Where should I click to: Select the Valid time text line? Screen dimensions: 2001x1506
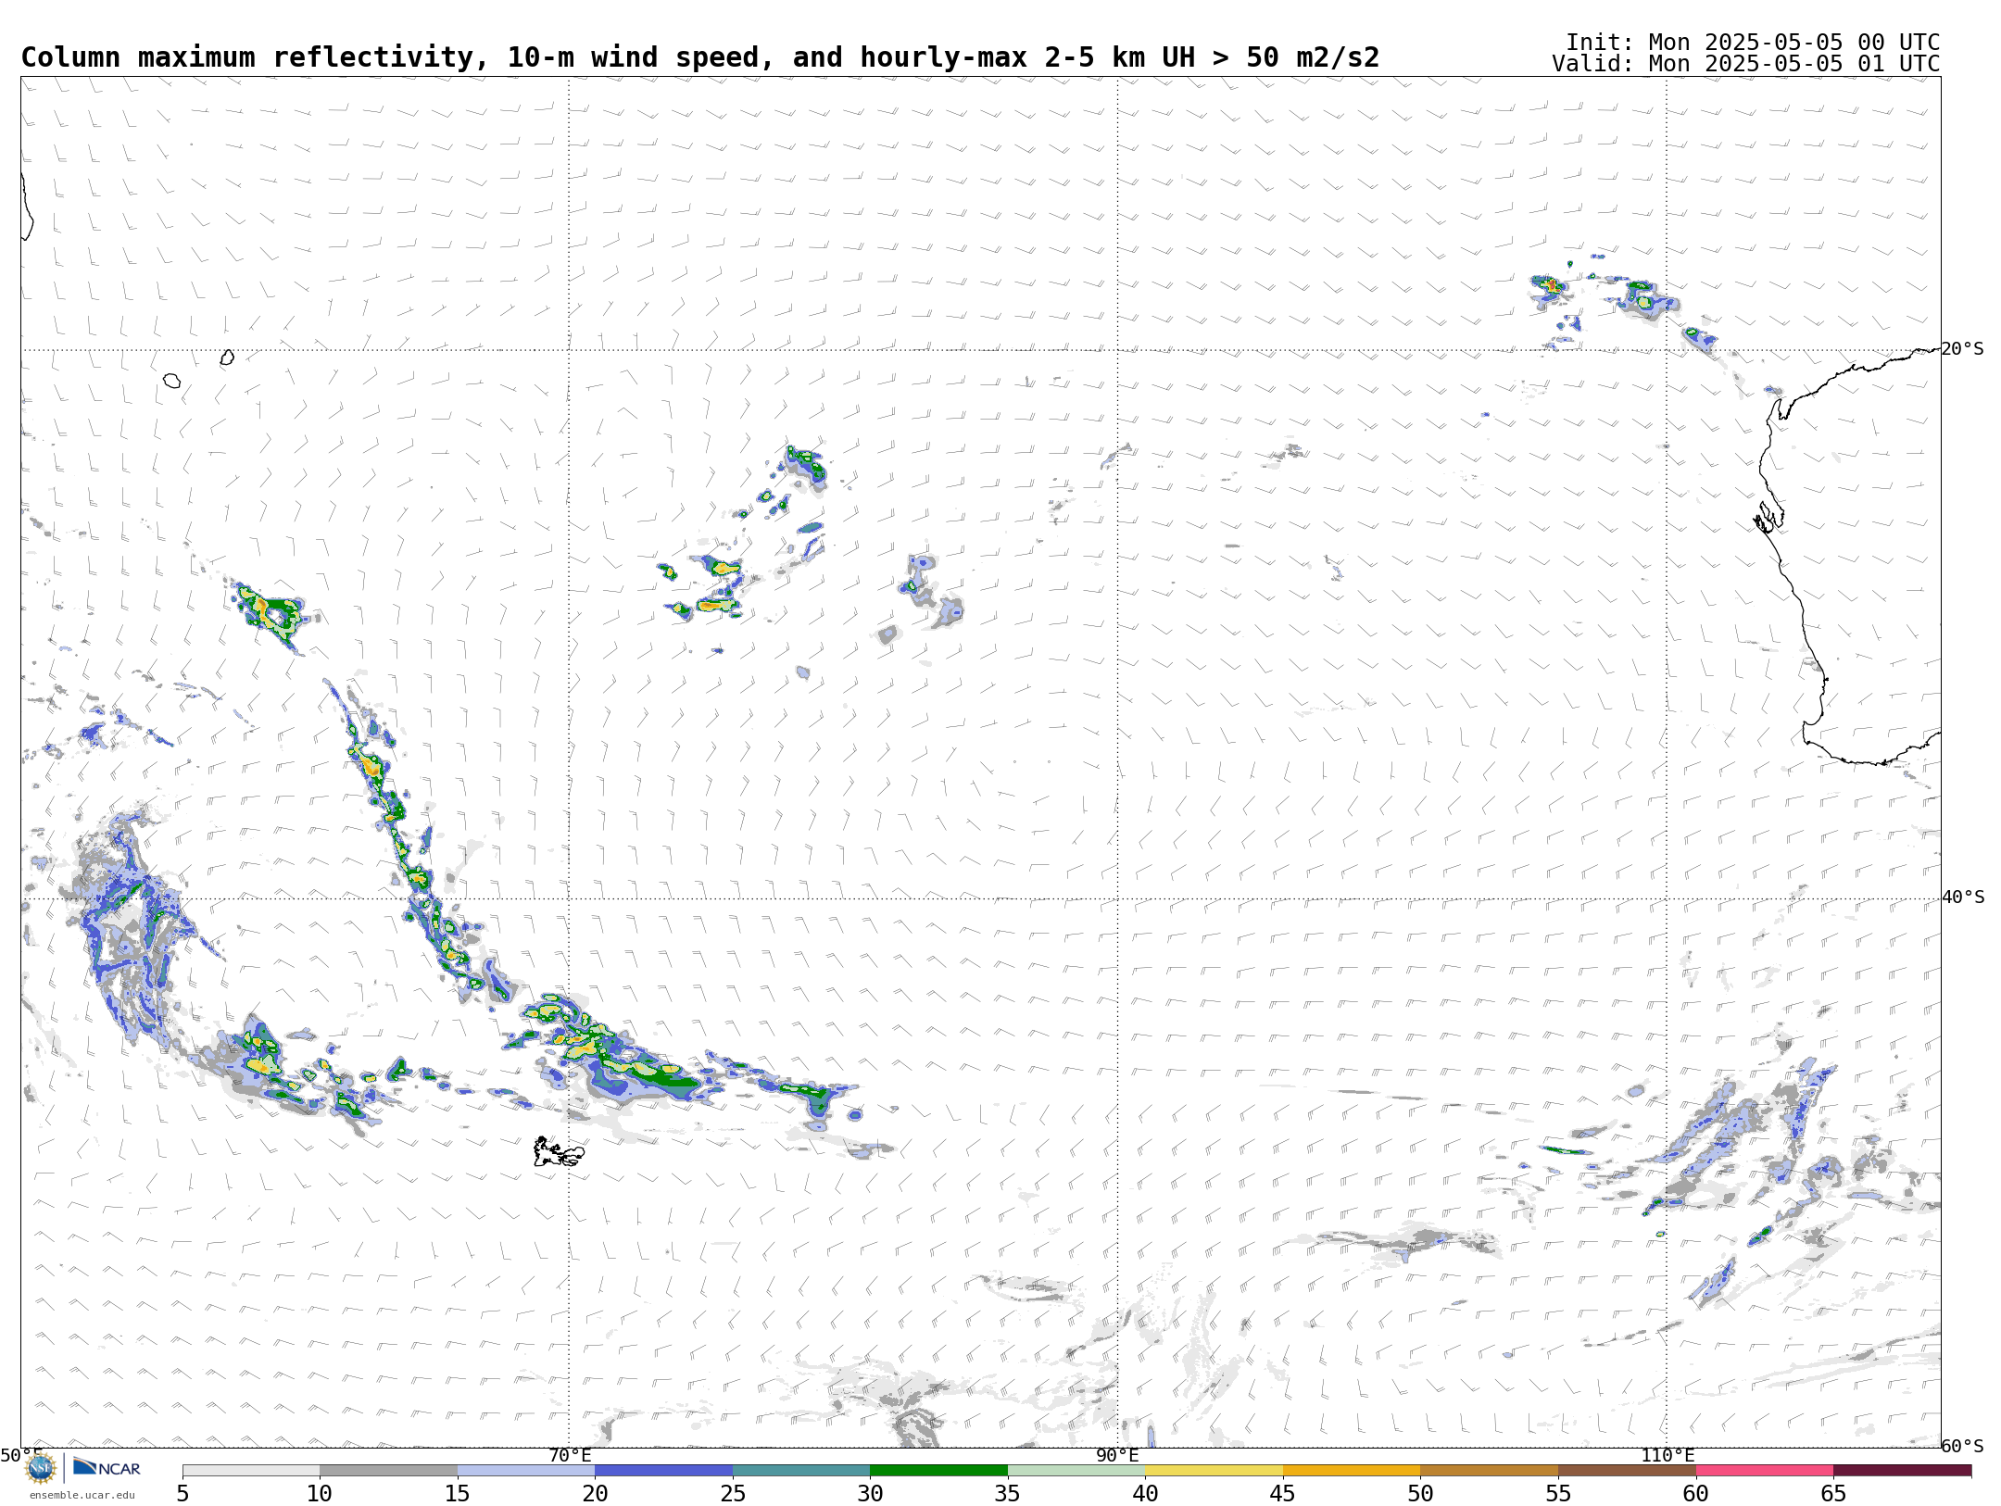point(1746,64)
